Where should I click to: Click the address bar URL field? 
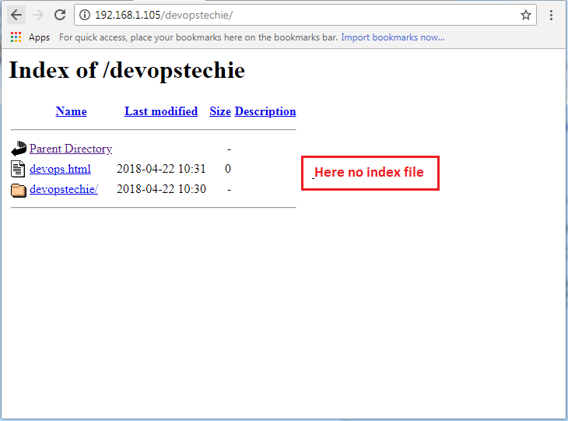click(x=305, y=15)
